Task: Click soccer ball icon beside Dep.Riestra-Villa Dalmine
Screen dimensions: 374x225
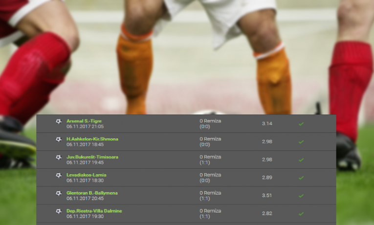Action: [x=59, y=211]
